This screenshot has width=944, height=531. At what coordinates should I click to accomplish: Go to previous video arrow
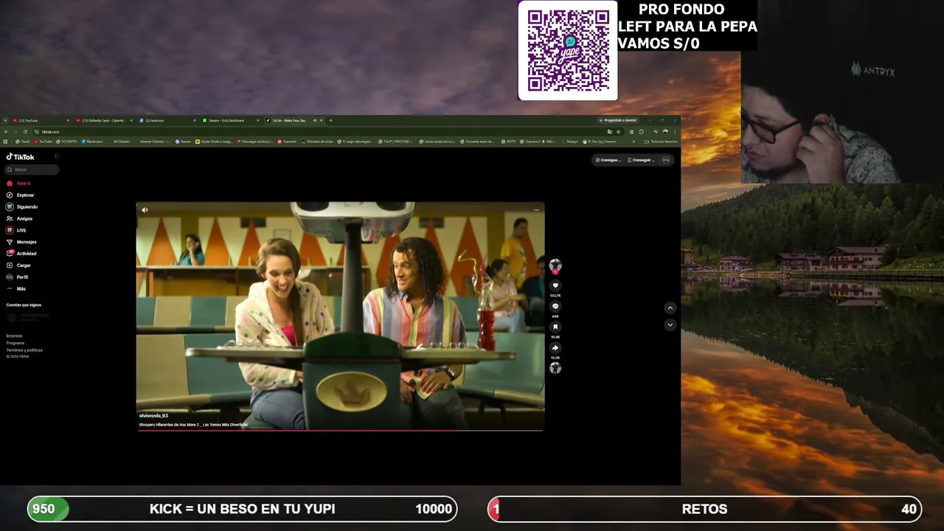[x=670, y=308]
